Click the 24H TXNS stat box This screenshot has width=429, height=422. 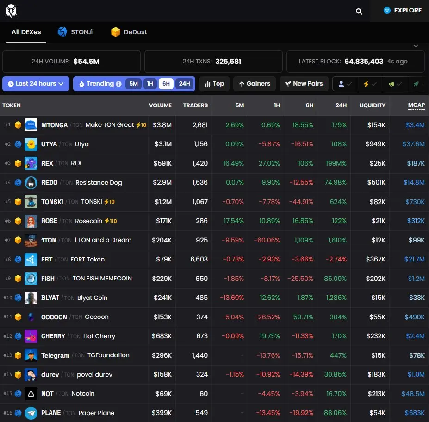click(213, 62)
